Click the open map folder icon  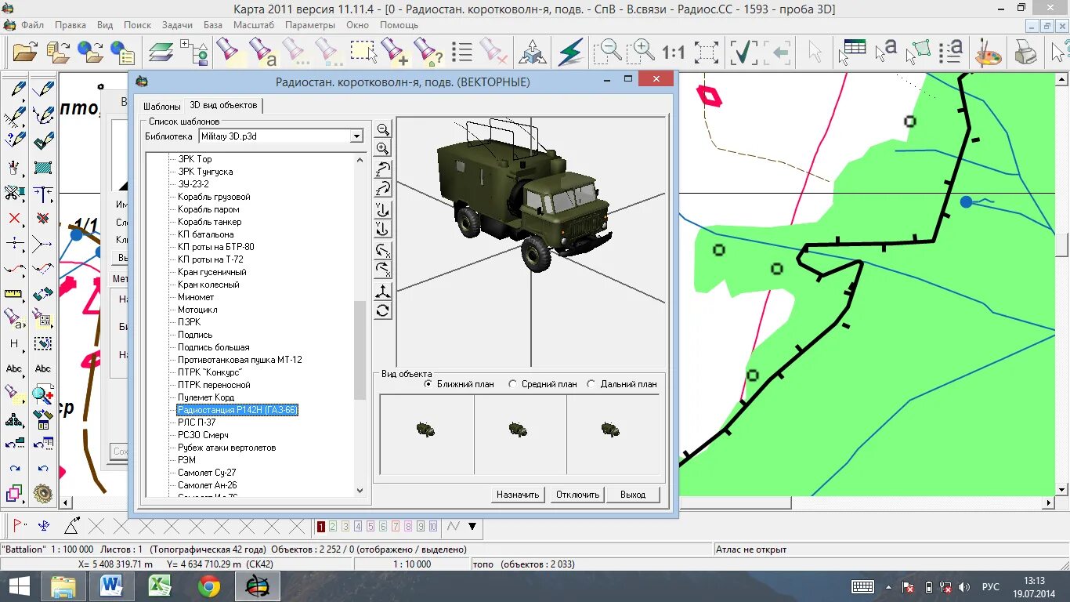tap(25, 53)
